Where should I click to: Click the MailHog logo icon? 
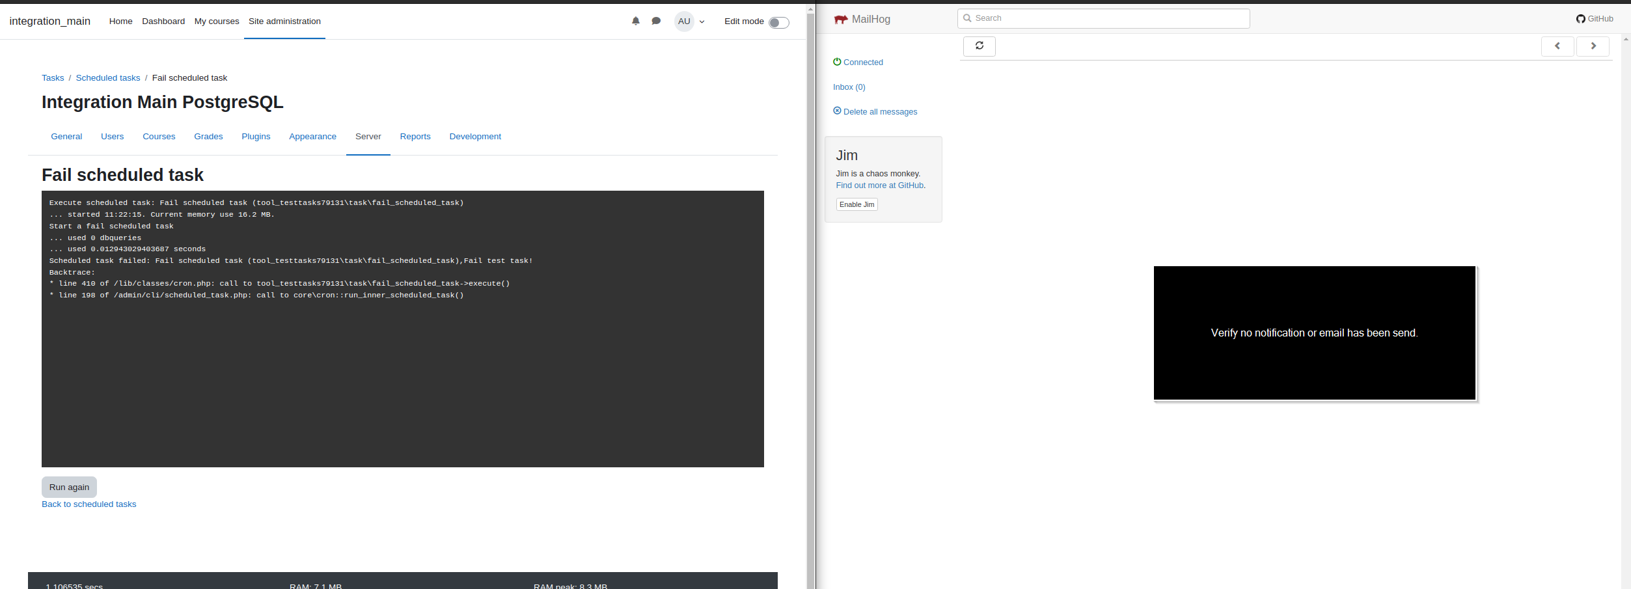tap(841, 20)
